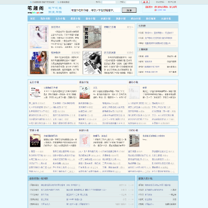This screenshot has width=208, height=208.
Task: Open black-and-white hands book cover
Action: click(x=92, y=62)
